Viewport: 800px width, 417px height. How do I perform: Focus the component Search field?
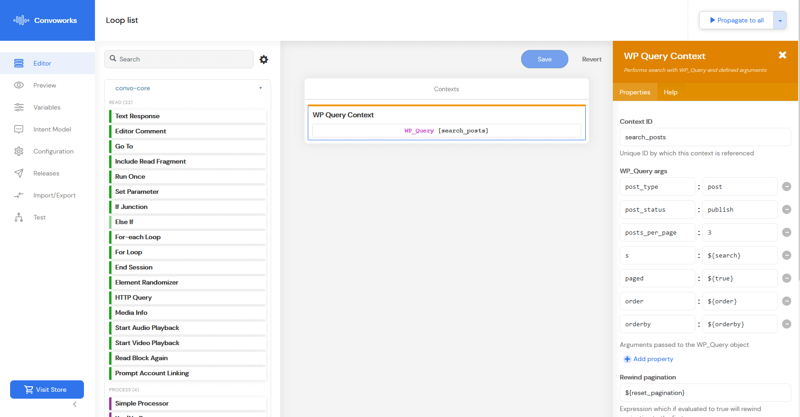pyautogui.click(x=179, y=59)
